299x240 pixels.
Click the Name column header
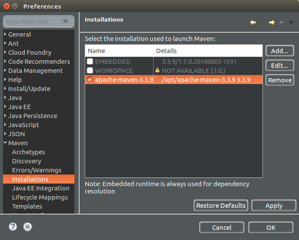click(x=119, y=51)
